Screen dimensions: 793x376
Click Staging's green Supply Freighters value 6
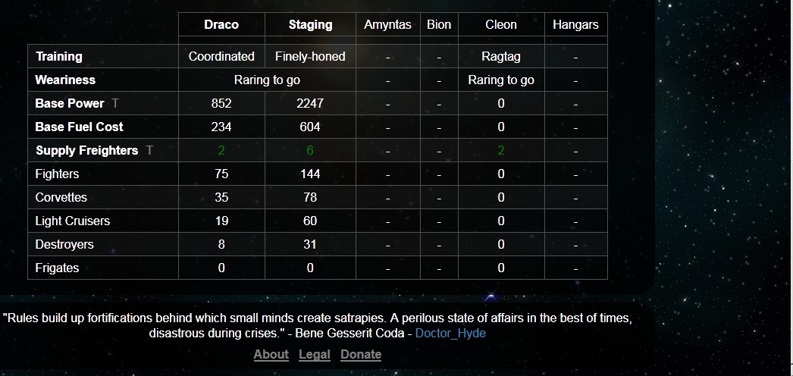point(310,150)
